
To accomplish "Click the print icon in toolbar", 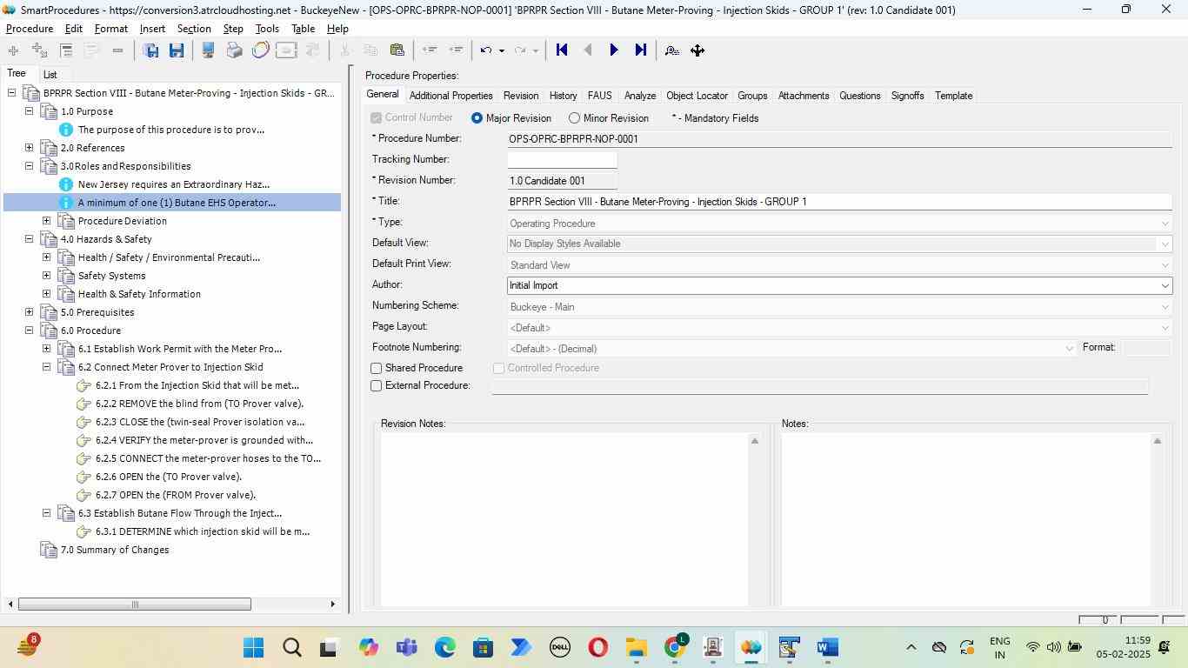I will (x=234, y=50).
